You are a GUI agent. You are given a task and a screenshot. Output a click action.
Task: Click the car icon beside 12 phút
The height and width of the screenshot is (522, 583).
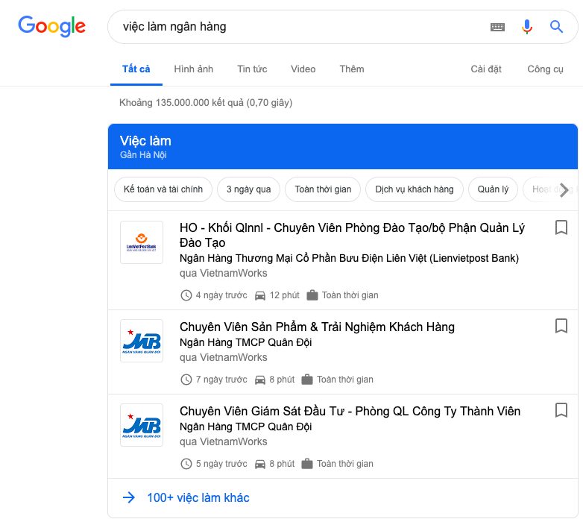tap(260, 295)
